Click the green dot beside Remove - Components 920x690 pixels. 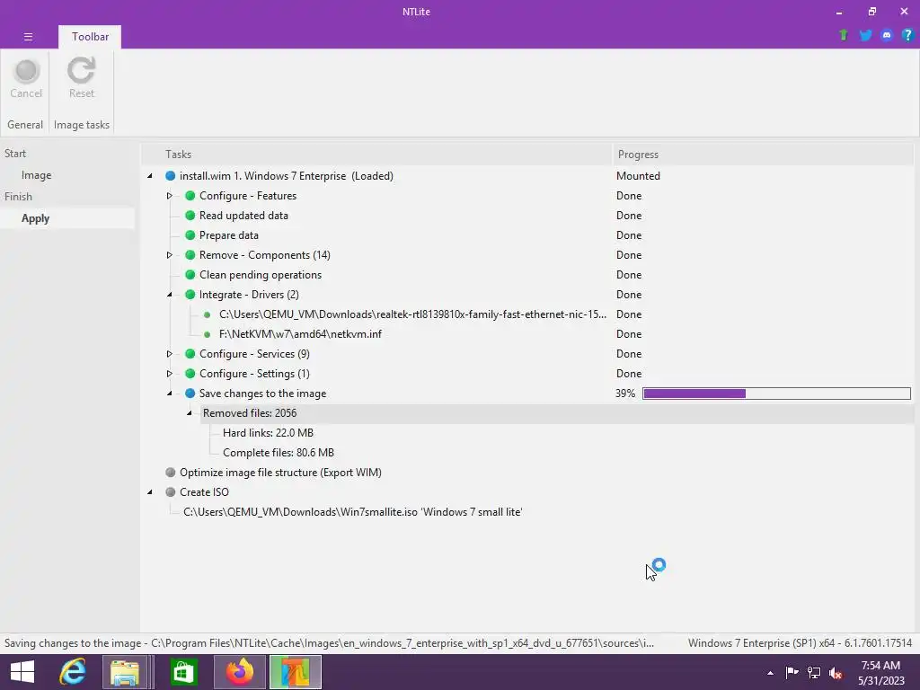190,254
